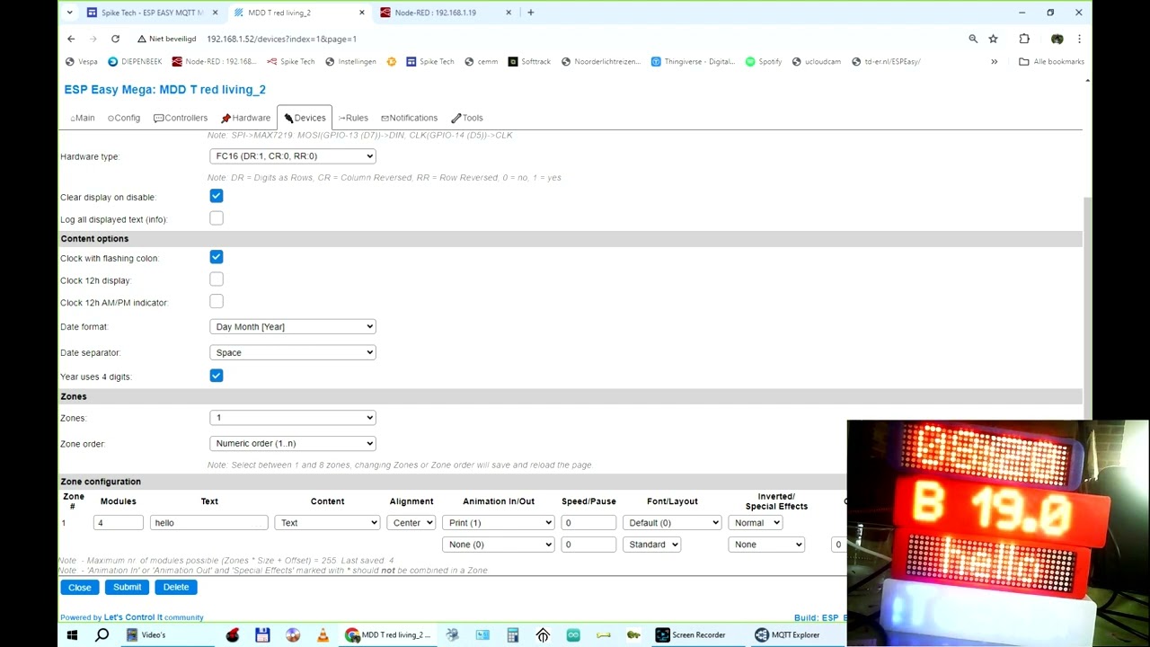Switch to the Spike Tech ESP EASY tab
The width and height of the screenshot is (1150, 647).
(x=153, y=13)
